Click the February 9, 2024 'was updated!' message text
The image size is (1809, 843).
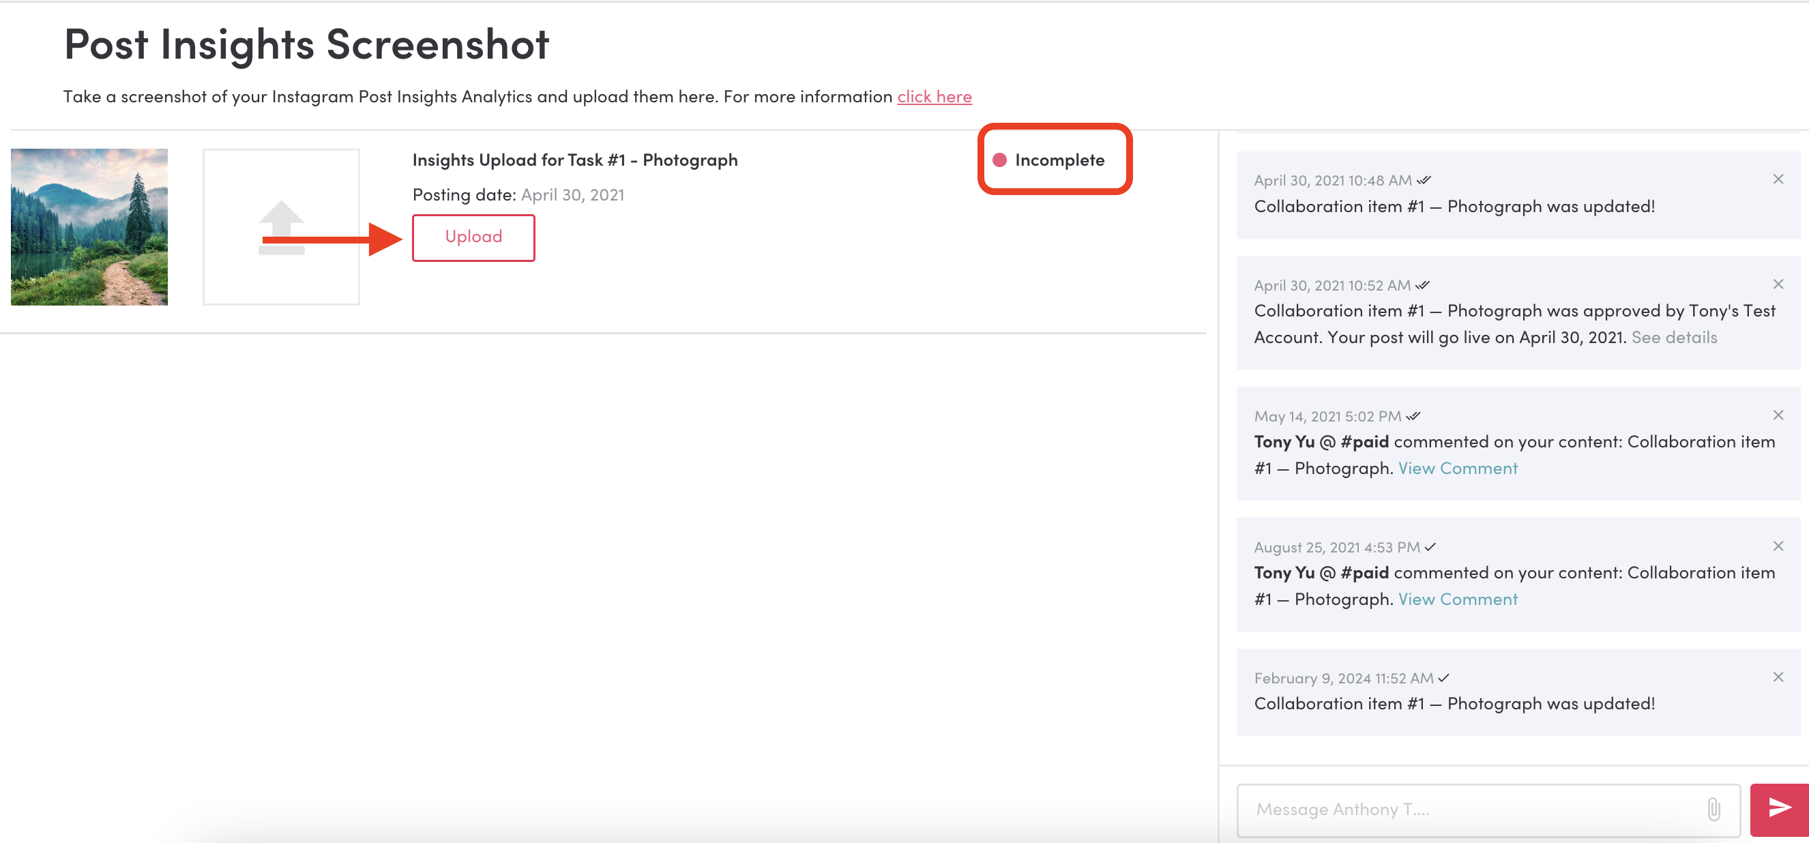[x=1454, y=704]
